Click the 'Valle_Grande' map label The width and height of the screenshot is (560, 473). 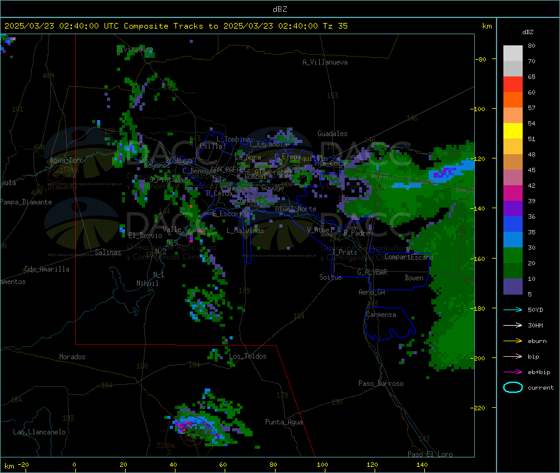click(185, 229)
